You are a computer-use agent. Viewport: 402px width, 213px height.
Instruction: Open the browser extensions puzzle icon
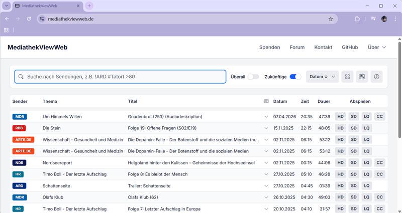pos(357,19)
